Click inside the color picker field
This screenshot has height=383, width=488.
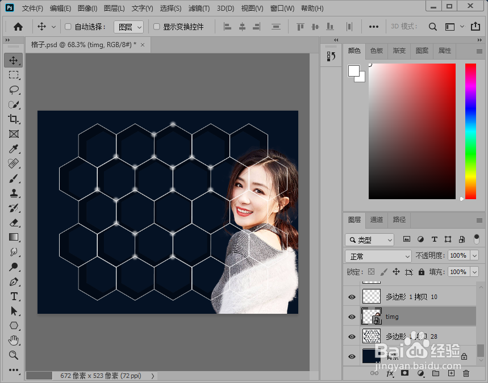tap(412, 131)
